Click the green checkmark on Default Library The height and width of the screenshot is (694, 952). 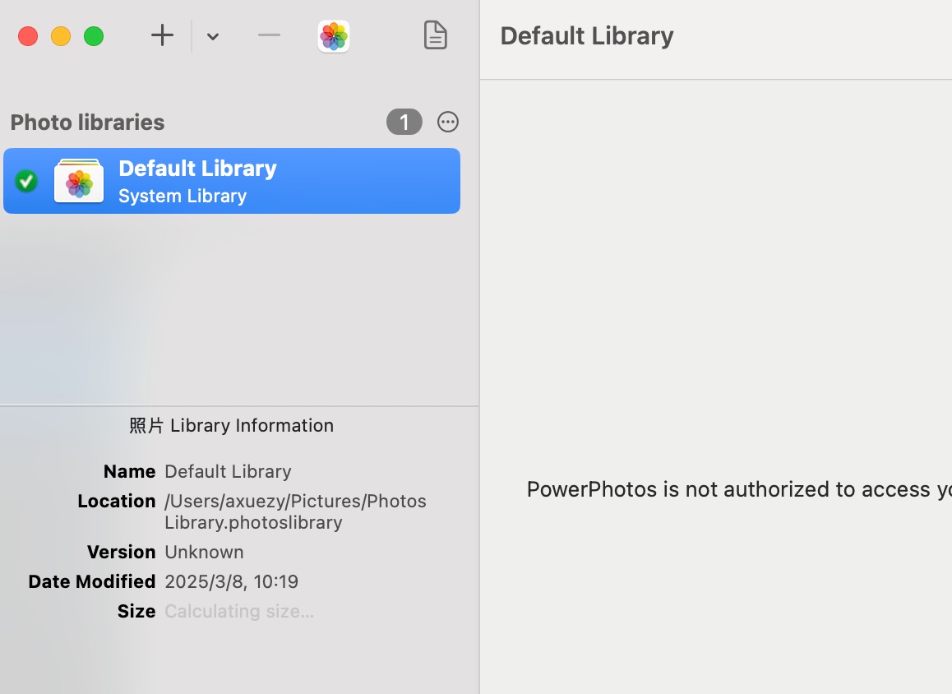pyautogui.click(x=26, y=181)
